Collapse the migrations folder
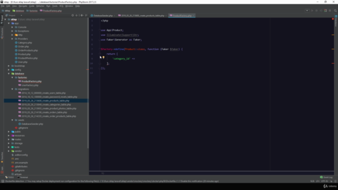The height and width of the screenshot is (190, 338). click(x=12, y=89)
